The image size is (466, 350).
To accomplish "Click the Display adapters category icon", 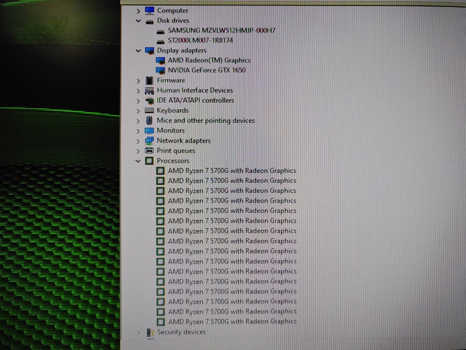I will click(x=150, y=51).
